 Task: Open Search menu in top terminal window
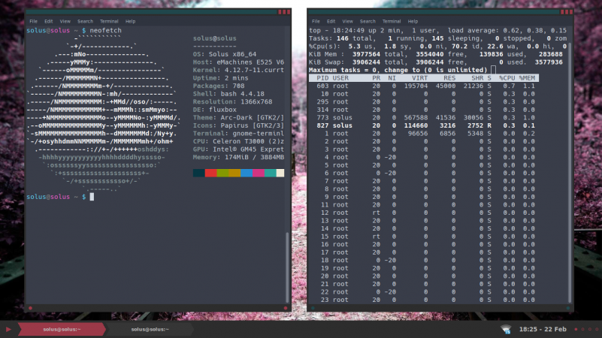[368, 22]
